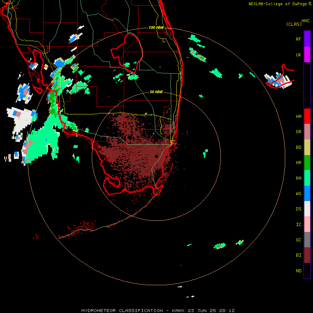The height and width of the screenshot is (313, 313).
Task: Click the HR heavy rain green swatch
Action: coord(307,163)
